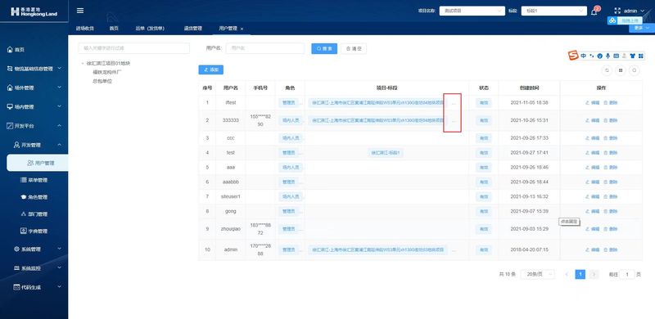Expand 物流基础信息管理 sidebar menu
Viewport: 655px width, 319px height.
[34, 69]
